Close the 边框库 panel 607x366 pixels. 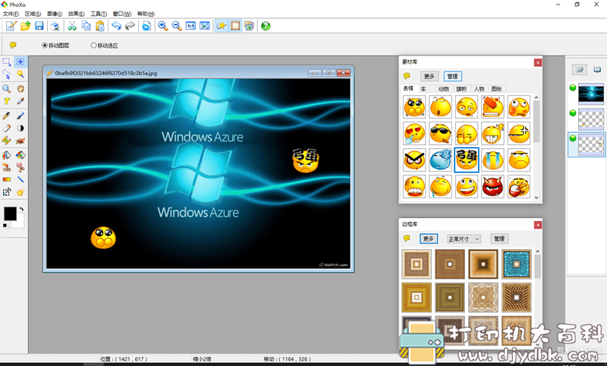(x=537, y=225)
